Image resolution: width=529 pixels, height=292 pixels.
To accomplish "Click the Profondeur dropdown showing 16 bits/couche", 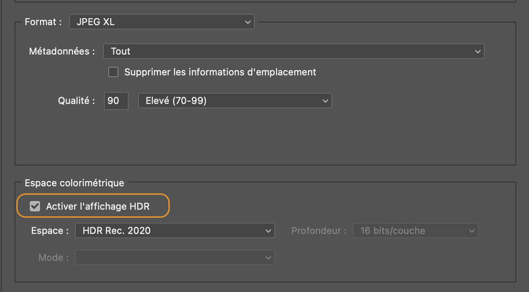I will [x=415, y=231].
